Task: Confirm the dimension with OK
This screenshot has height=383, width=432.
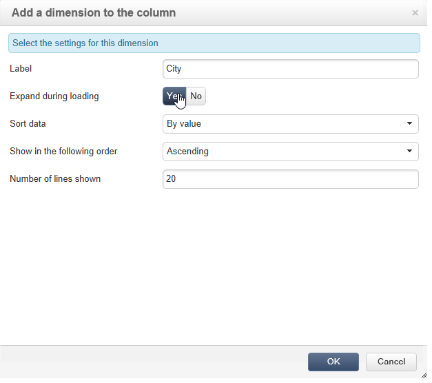Action: (333, 362)
